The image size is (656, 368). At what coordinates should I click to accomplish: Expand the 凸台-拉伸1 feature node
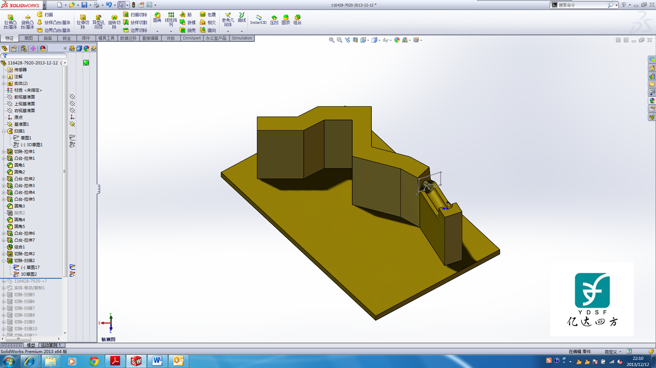tap(3, 158)
